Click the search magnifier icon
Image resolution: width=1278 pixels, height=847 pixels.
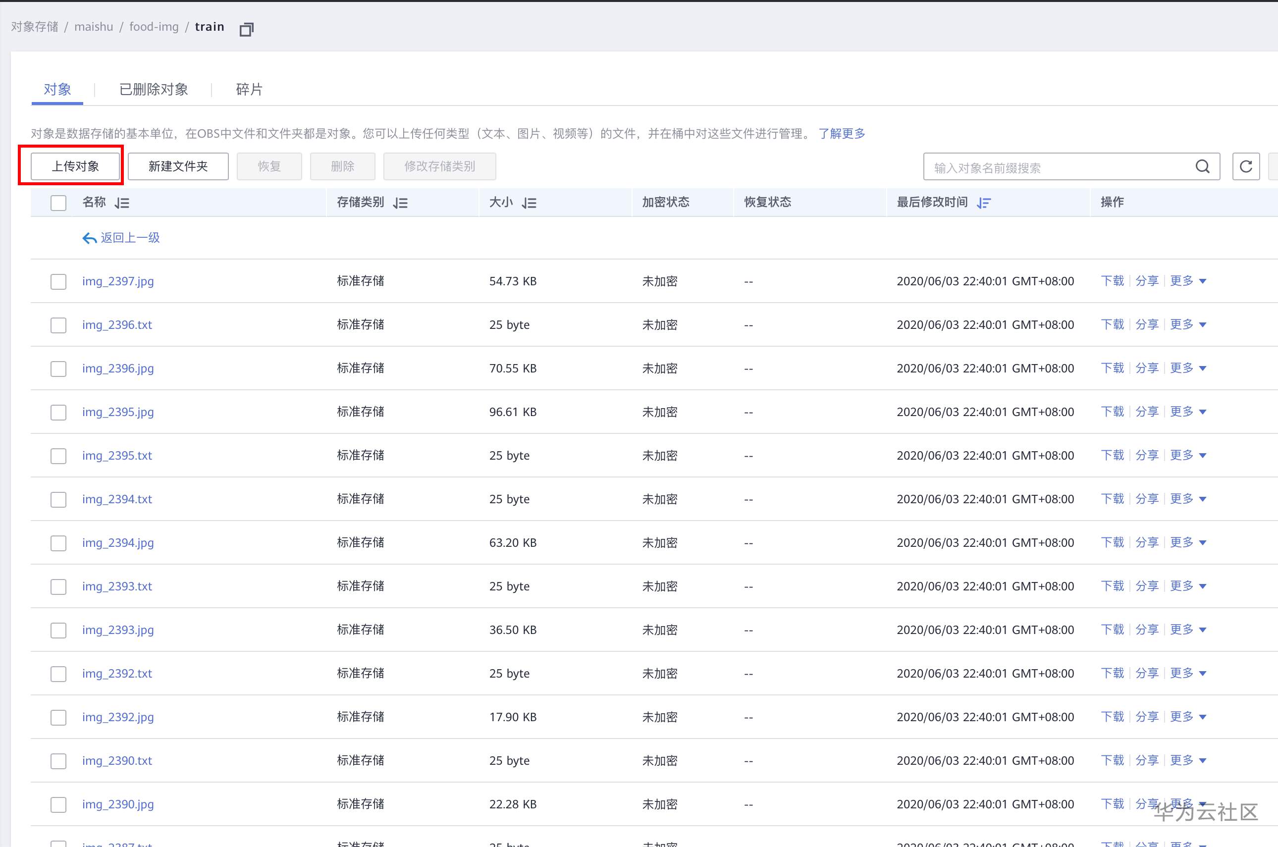click(x=1202, y=166)
